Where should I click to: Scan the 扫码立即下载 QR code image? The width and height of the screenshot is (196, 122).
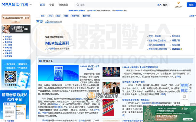tap(11, 77)
